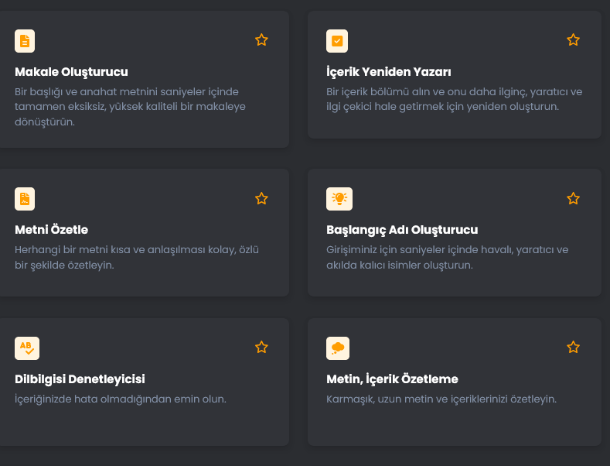Viewport: 610px width, 466px height.
Task: Click the Metin, İçerik Özetleme cloud icon
Action: point(338,348)
